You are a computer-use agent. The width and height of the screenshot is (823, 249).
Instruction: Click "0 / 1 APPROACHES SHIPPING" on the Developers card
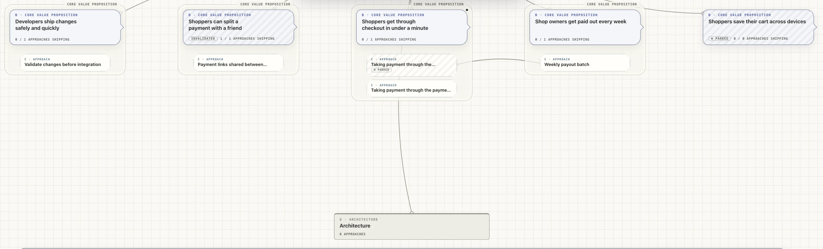tap(42, 39)
